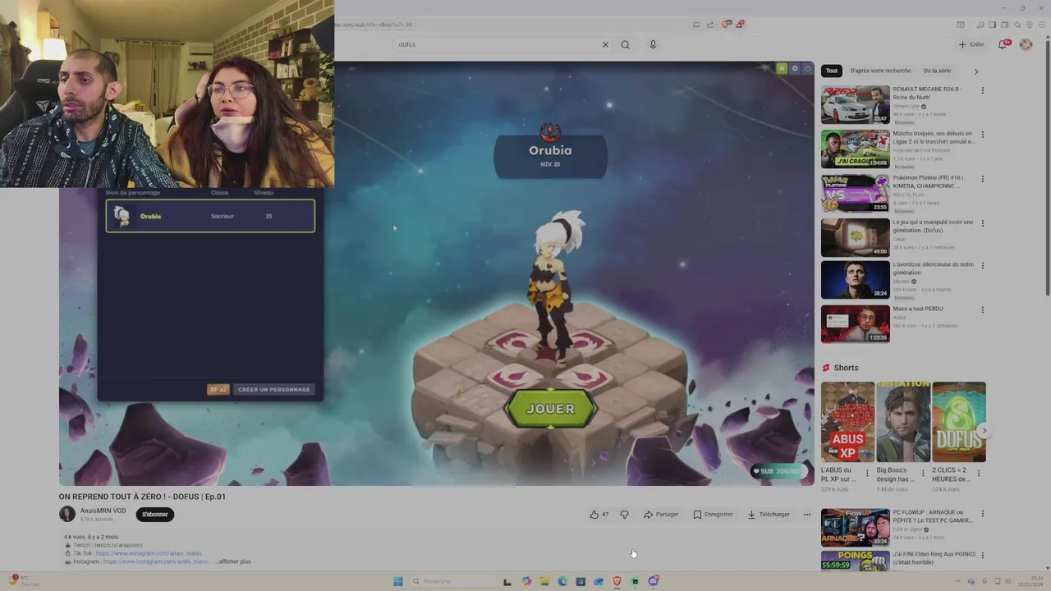Image resolution: width=1051 pixels, height=591 pixels.
Task: Open the AnaisMRN VOD channel name
Action: pos(103,511)
